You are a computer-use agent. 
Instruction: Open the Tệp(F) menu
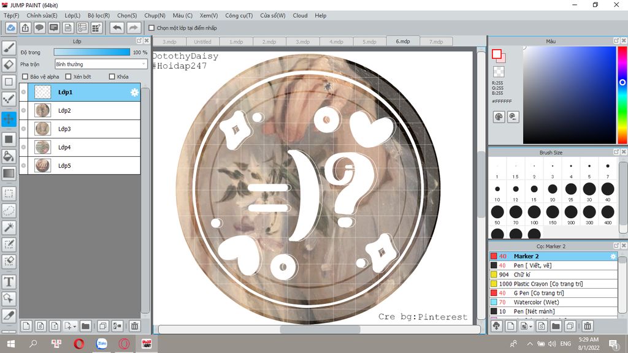tap(12, 15)
